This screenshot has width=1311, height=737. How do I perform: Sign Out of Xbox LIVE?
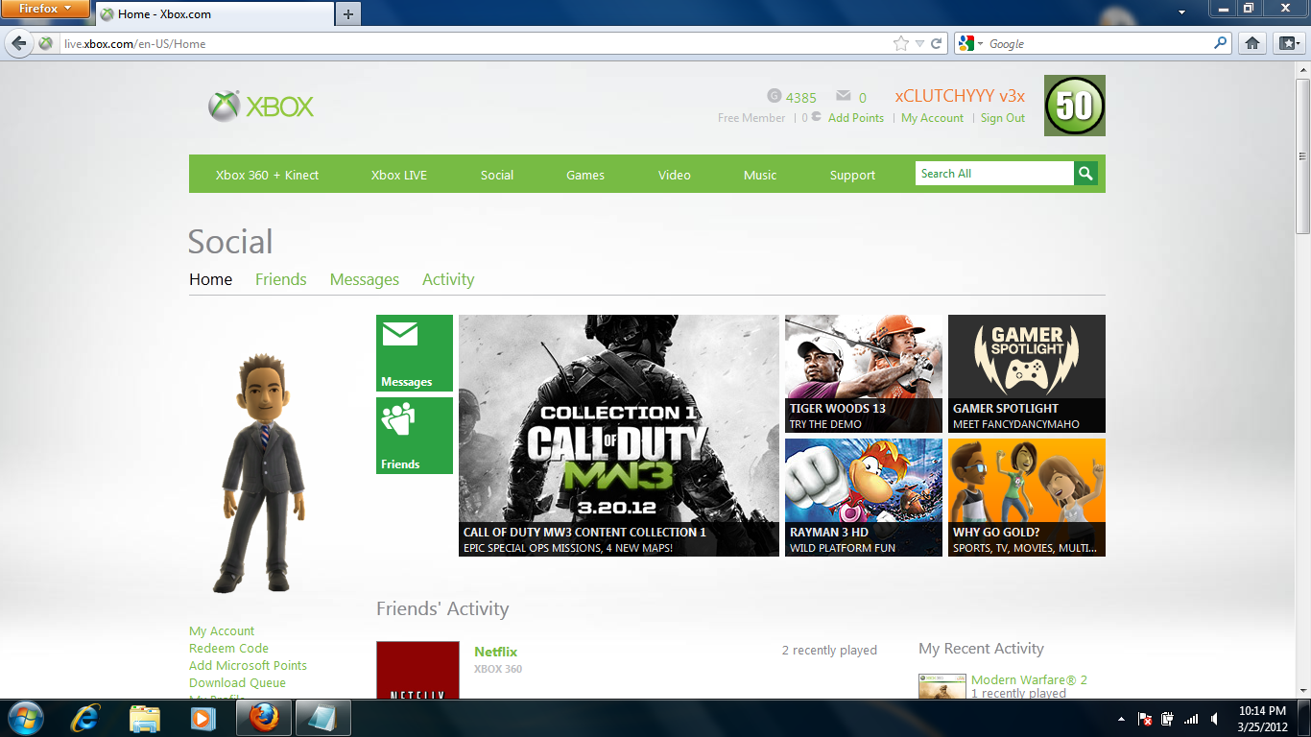1003,118
